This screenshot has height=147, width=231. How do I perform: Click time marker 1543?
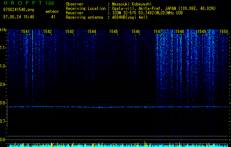tap(69, 32)
